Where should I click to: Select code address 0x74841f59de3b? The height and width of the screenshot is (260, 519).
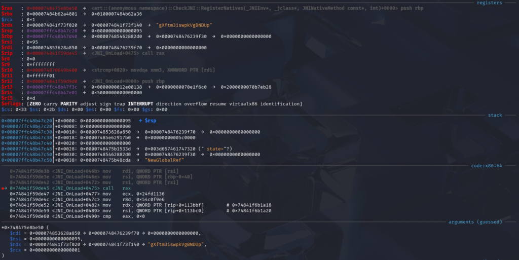29,171
